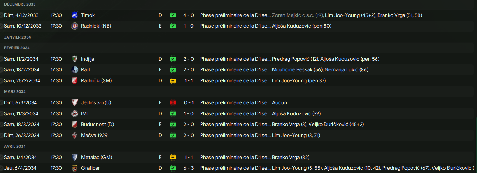Click the yellow draw icon for Metalac match

(x=173, y=157)
